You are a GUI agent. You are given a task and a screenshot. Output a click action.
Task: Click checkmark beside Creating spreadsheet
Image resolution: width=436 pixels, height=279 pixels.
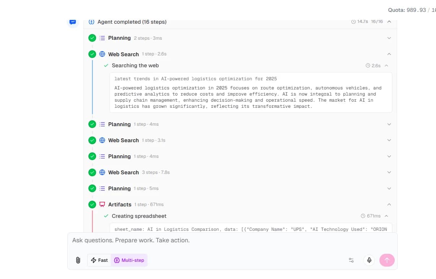tap(106, 216)
